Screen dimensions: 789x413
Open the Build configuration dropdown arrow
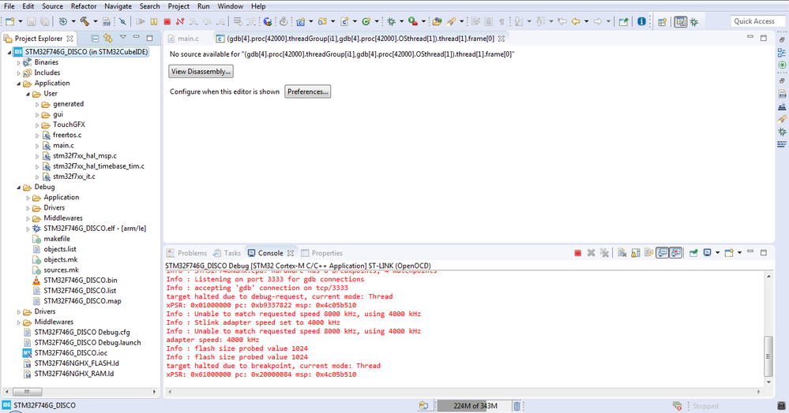pyautogui.click(x=96, y=21)
